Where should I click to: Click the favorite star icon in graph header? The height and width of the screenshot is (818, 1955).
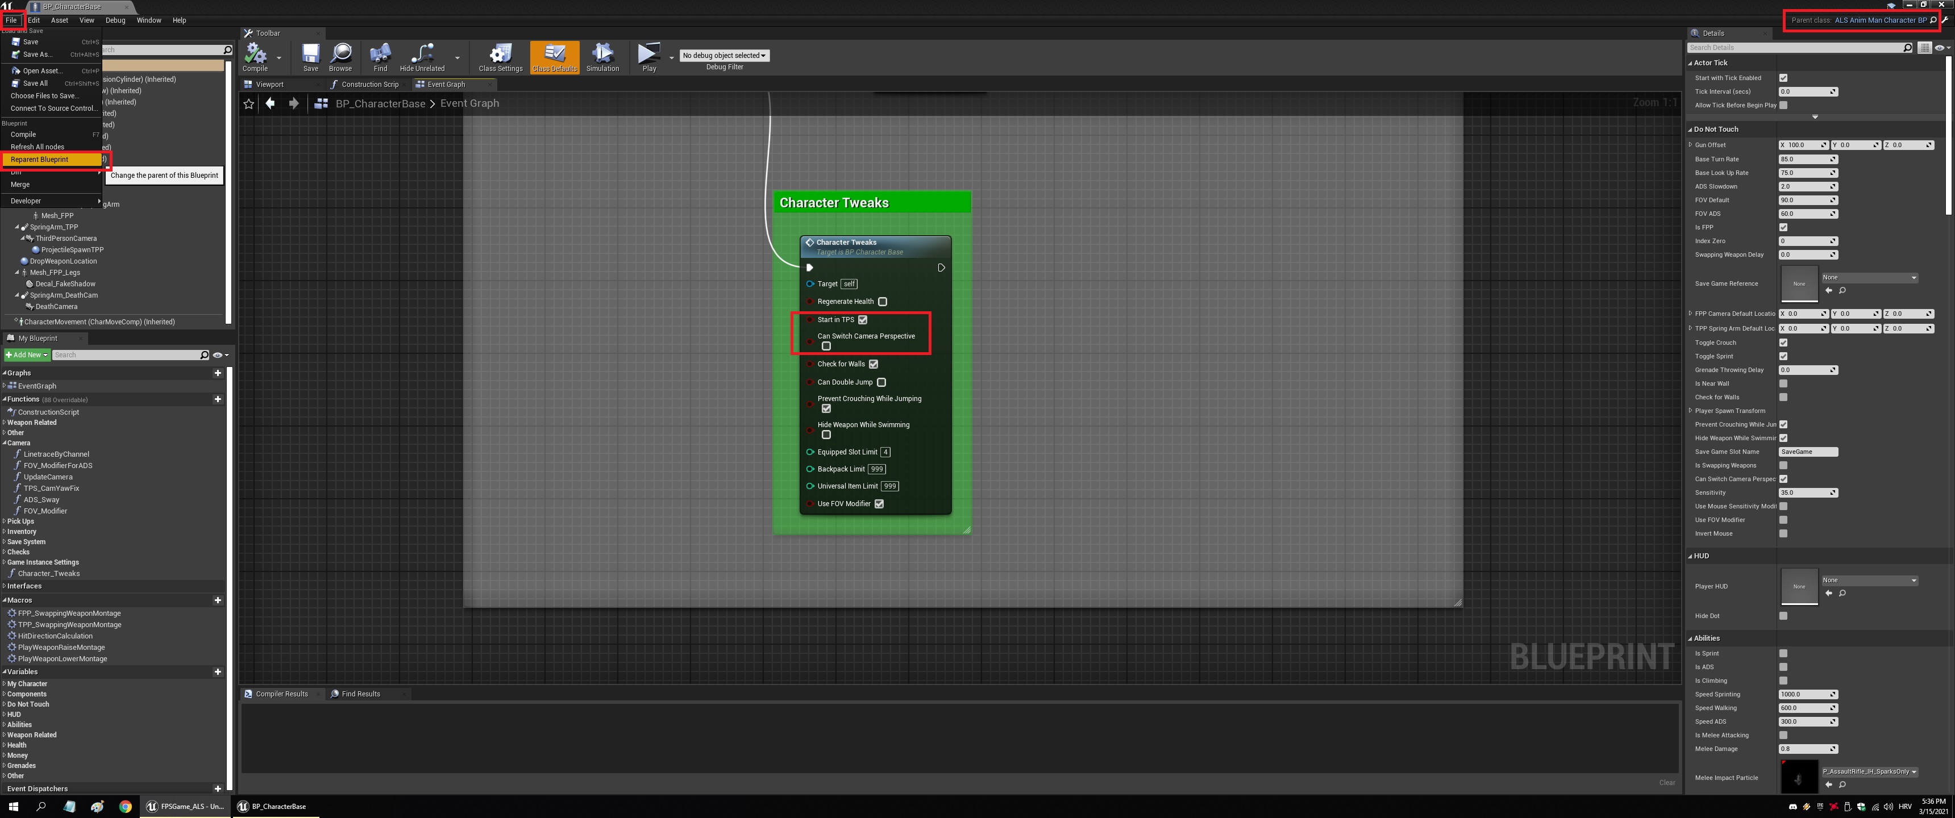pyautogui.click(x=249, y=104)
